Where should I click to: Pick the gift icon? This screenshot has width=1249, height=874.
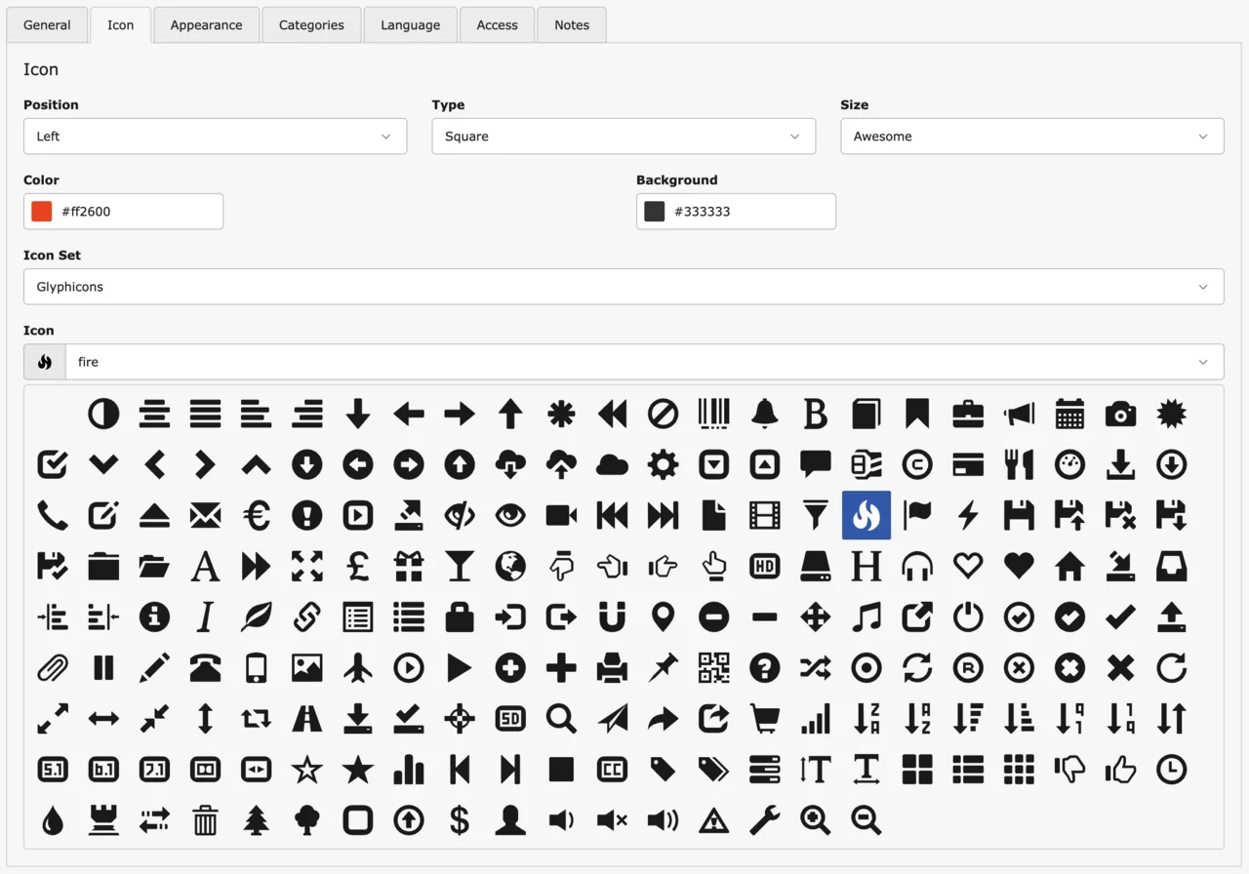pyautogui.click(x=409, y=566)
